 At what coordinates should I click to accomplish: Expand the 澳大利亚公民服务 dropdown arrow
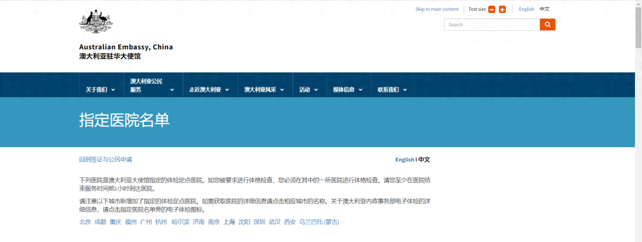172,90
